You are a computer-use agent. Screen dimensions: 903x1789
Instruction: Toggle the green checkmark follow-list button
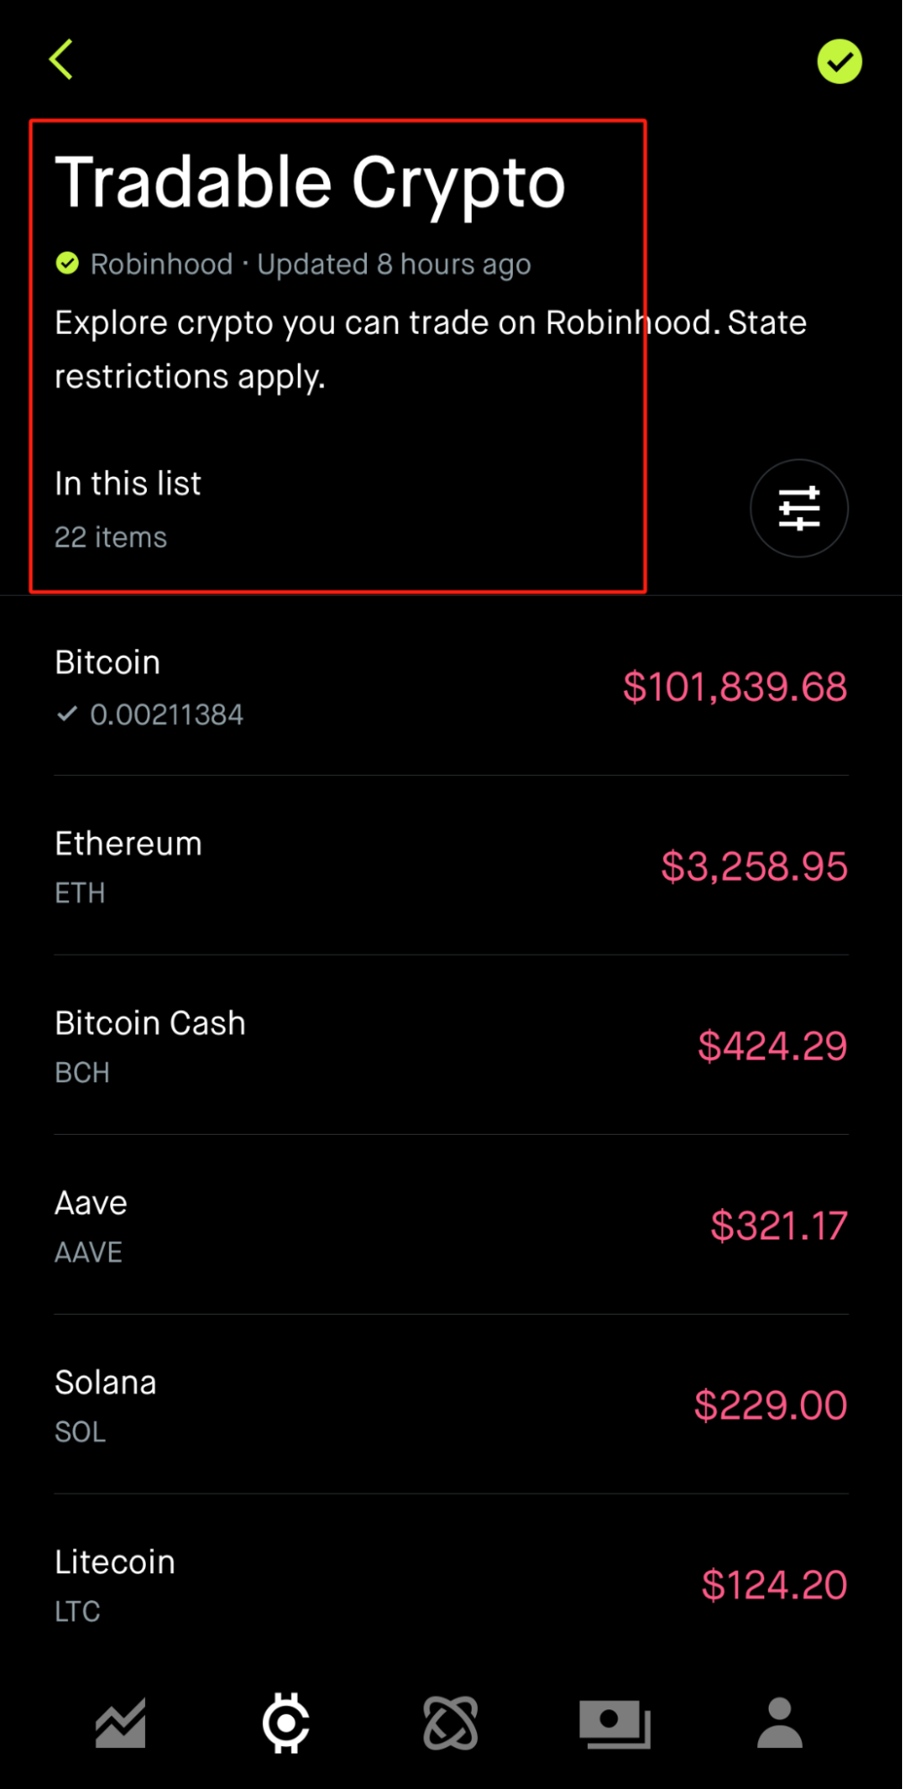coord(839,62)
